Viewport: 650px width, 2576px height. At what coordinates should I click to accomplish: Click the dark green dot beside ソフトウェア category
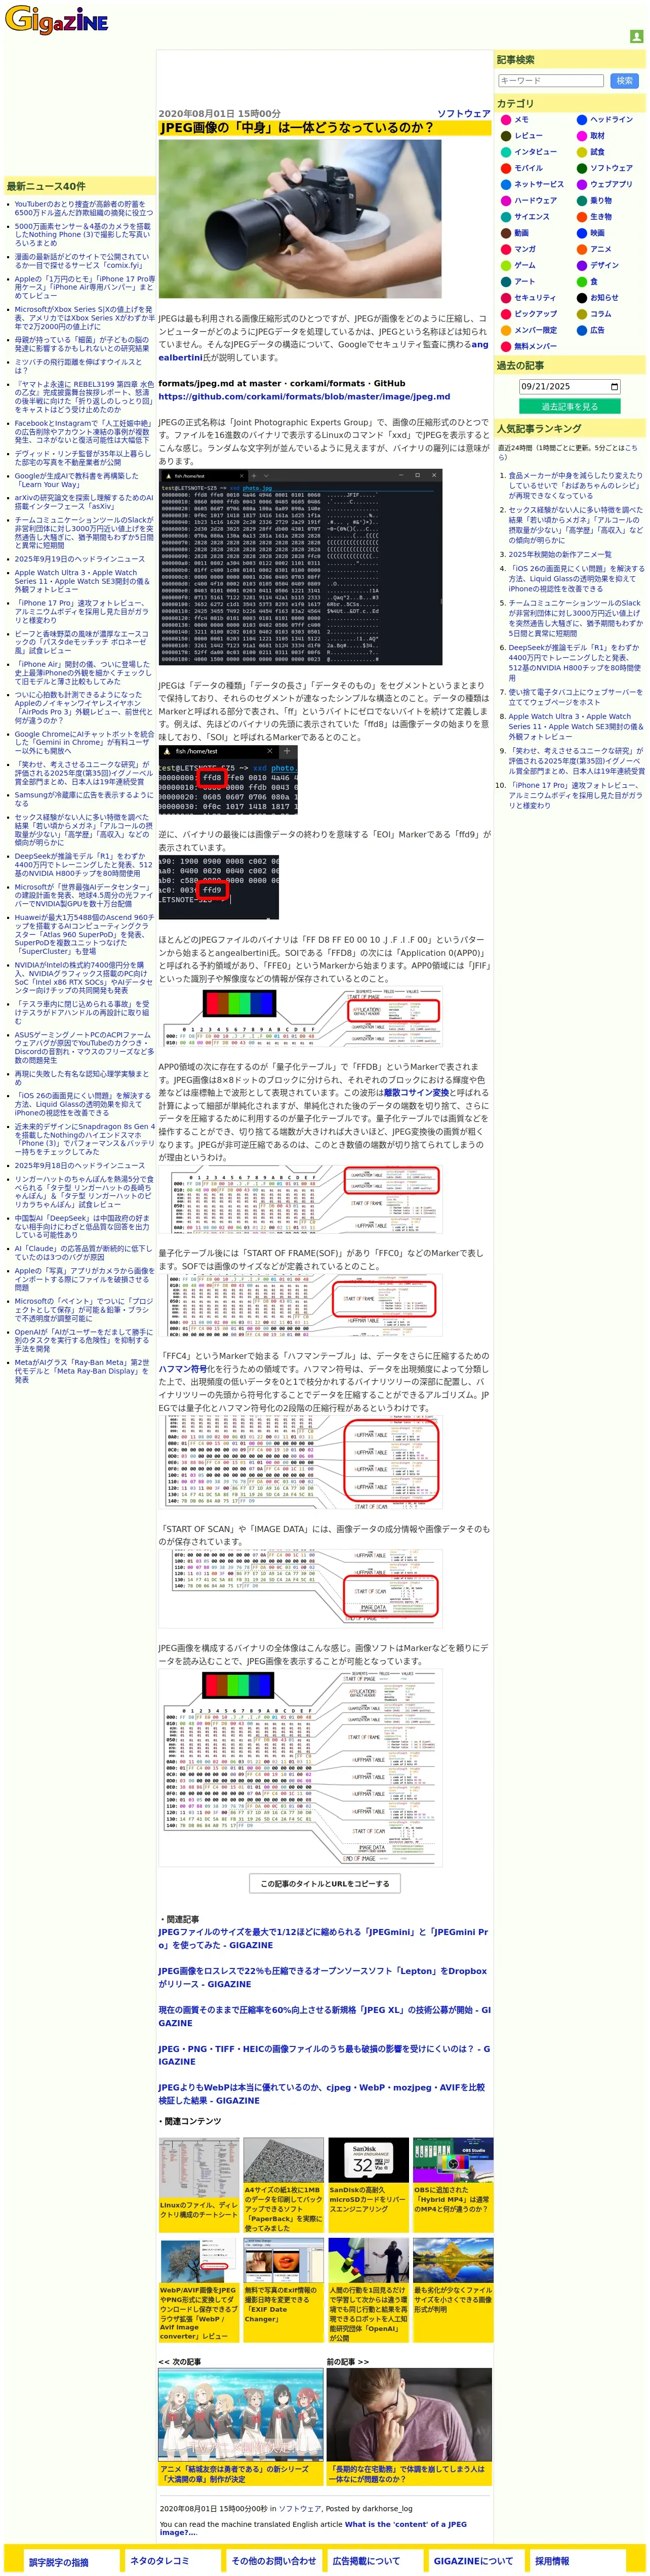click(581, 168)
